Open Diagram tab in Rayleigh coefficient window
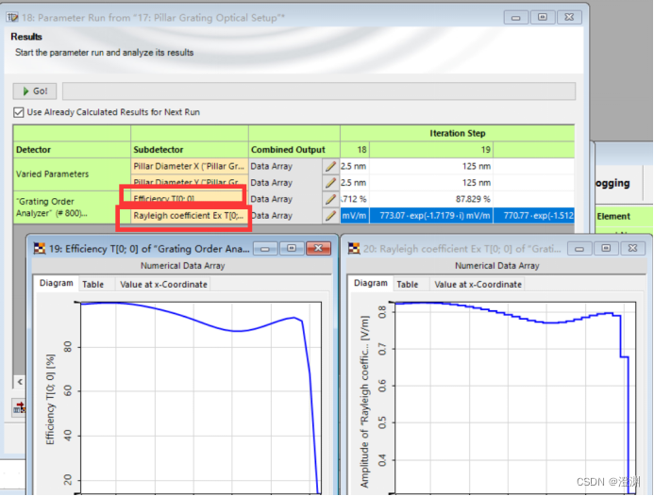 click(x=370, y=284)
